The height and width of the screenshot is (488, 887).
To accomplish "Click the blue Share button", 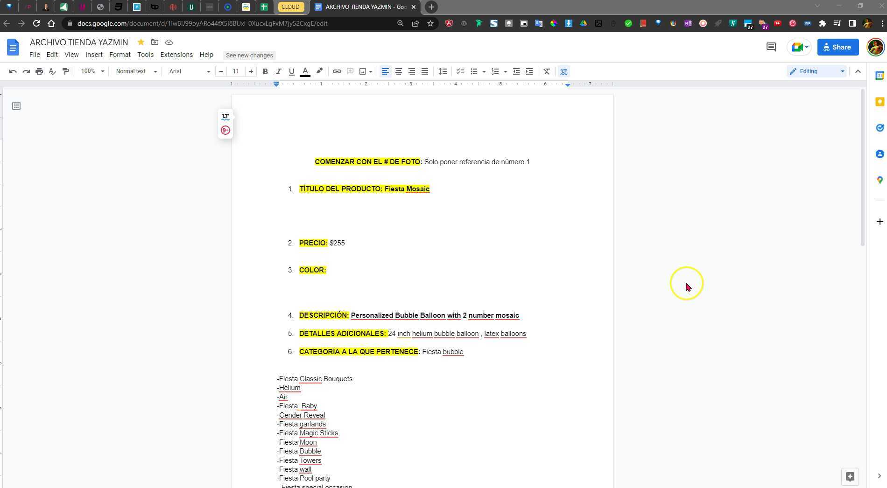I will point(838,47).
